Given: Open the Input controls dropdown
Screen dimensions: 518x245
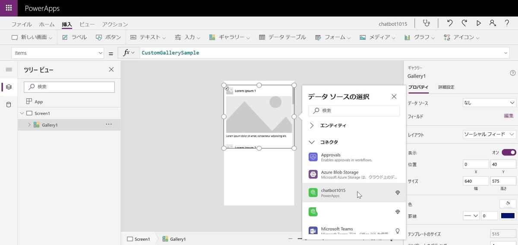Looking at the screenshot, I should (188, 38).
